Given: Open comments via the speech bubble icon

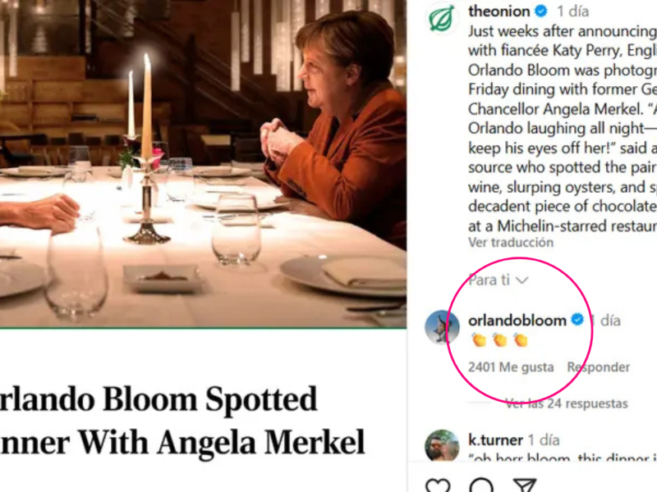Looking at the screenshot, I should pos(482,485).
